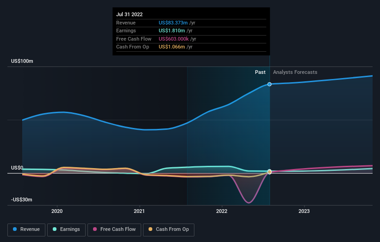Image resolution: width=380 pixels, height=242 pixels.
Task: Click the US$1.066m cash from op value
Action: [x=172, y=47]
